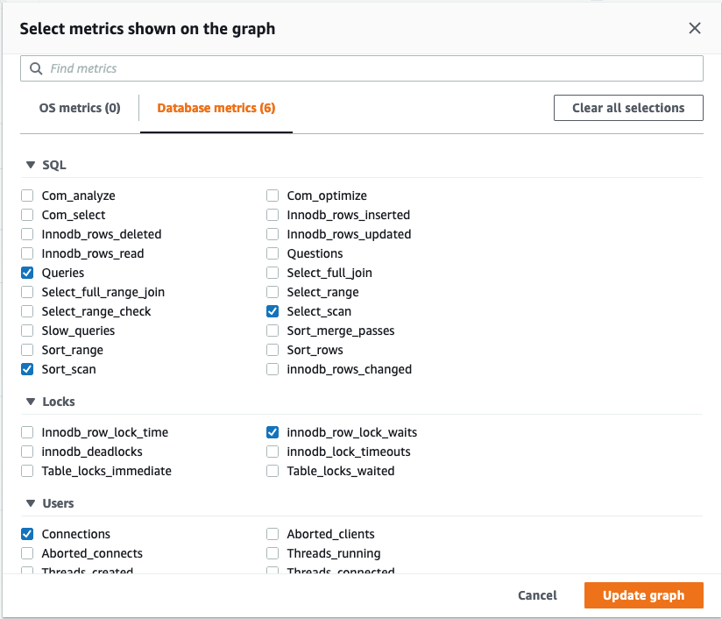This screenshot has width=722, height=619.
Task: Collapse the SQL section
Action: point(31,165)
